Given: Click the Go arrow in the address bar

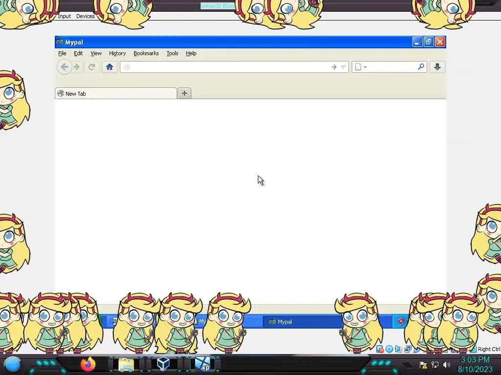Looking at the screenshot, I should point(334,67).
